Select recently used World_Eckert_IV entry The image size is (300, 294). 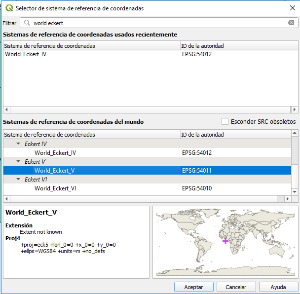pyautogui.click(x=26, y=54)
